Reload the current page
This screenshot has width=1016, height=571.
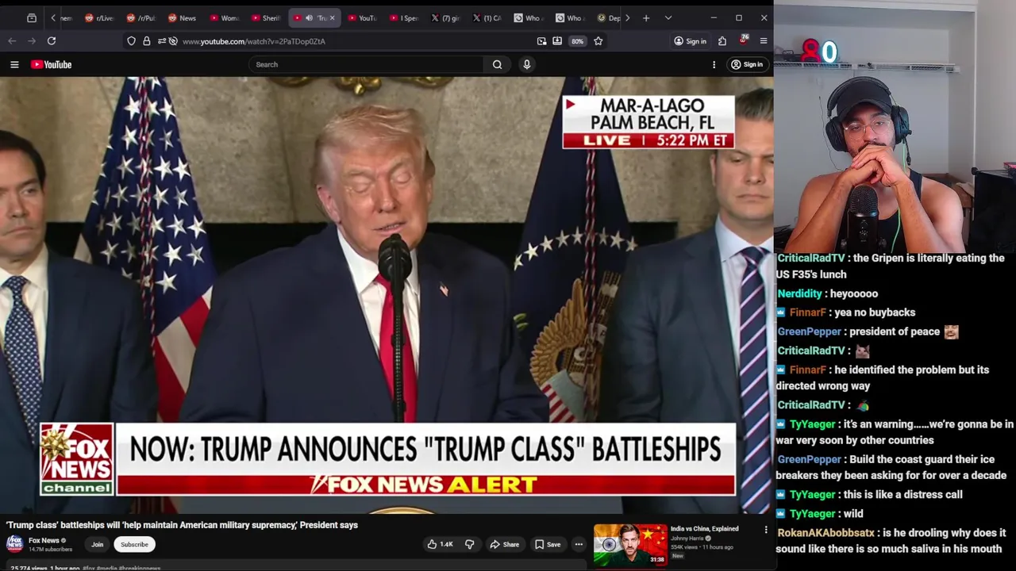pos(52,40)
